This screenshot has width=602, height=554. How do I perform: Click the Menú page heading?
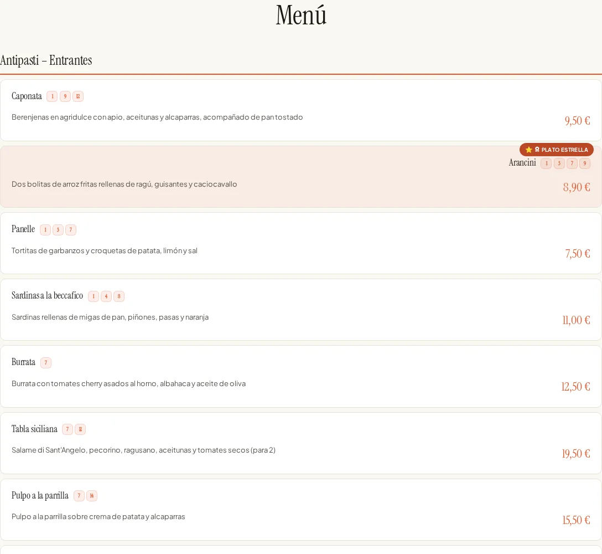(301, 16)
